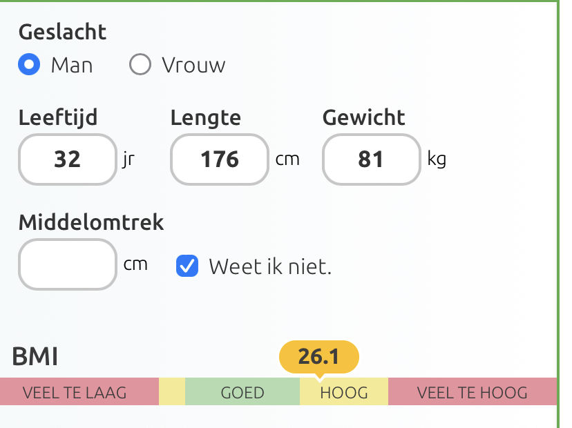Image resolution: width=572 pixels, height=428 pixels.
Task: Click the Middelomtrek label text
Action: pyautogui.click(x=91, y=222)
